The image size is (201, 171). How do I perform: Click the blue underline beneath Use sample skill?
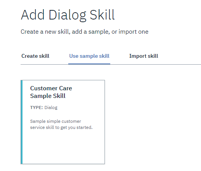click(89, 64)
